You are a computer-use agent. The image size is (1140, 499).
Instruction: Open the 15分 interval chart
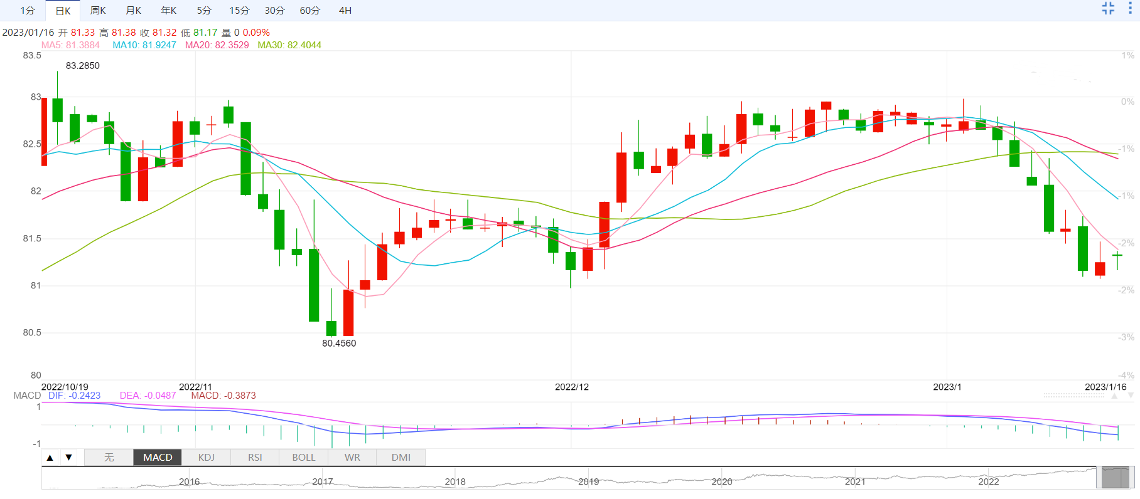tap(239, 11)
